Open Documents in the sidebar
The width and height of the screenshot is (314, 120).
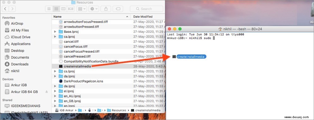point(20,57)
